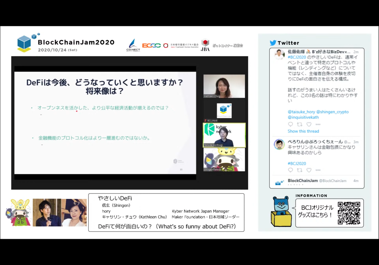This screenshot has width=379, height=265.
Task: Open the #BCJ2020 hashtag in first tweet
Action: [297, 57]
